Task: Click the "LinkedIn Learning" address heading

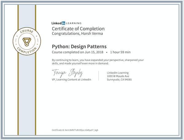Action: tap(118, 73)
